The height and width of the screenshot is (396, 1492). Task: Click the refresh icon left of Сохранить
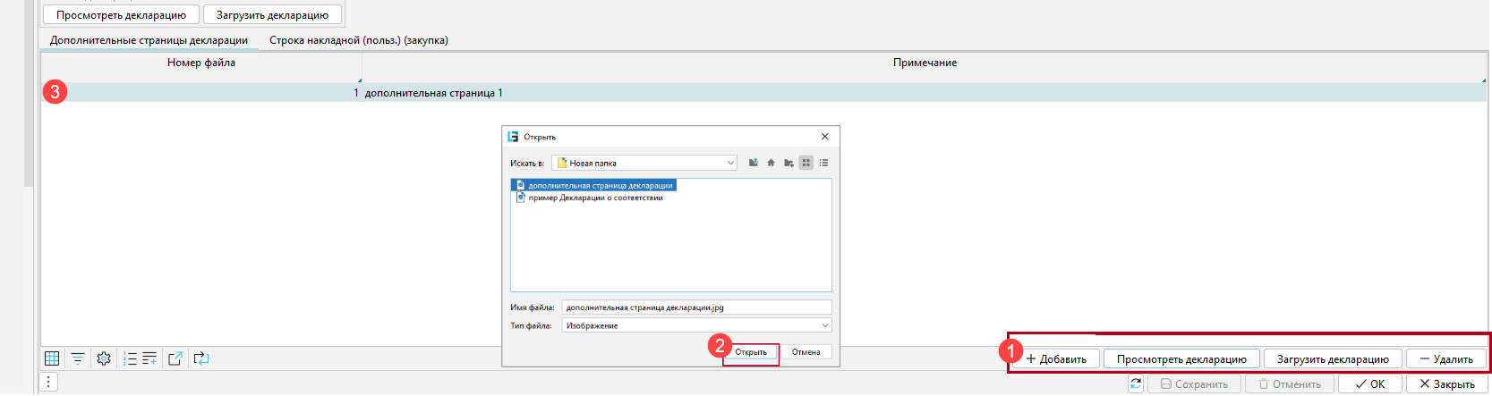click(x=1136, y=383)
